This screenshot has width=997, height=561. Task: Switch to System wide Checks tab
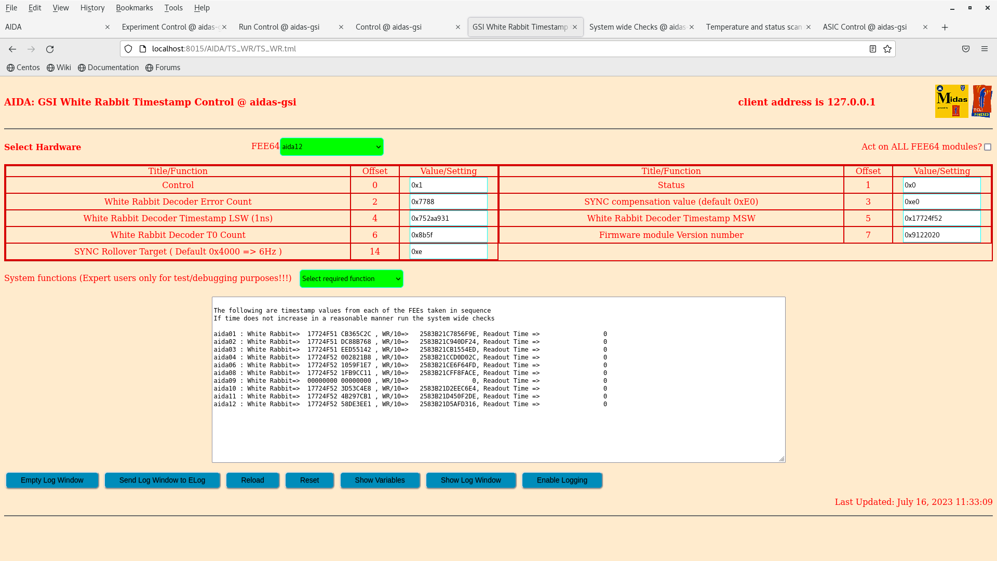[x=637, y=27]
